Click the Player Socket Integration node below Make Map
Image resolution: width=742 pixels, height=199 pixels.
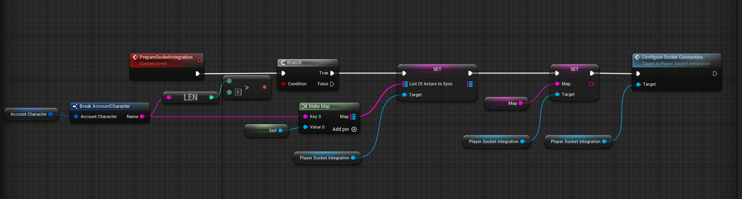[328, 158]
